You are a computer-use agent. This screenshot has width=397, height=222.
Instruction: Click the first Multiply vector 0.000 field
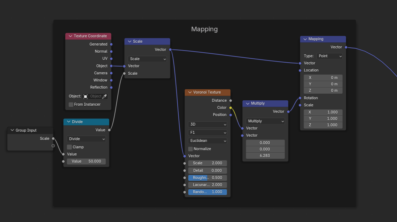[265, 143]
